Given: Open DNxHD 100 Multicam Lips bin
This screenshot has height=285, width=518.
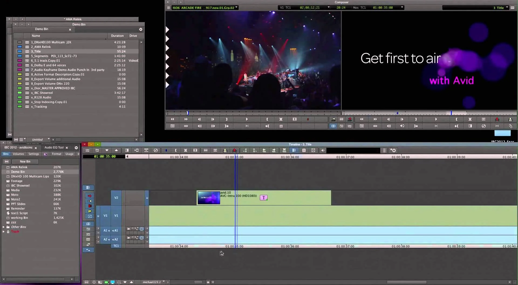Looking at the screenshot, I should point(30,176).
